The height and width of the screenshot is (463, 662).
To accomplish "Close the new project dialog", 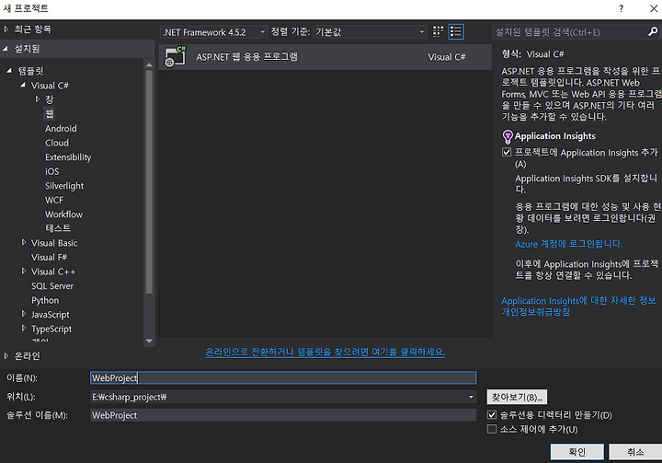I will pos(654,8).
